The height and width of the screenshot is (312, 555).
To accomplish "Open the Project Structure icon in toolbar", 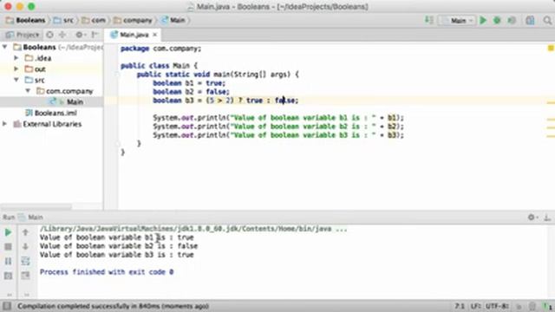I will click(530, 20).
